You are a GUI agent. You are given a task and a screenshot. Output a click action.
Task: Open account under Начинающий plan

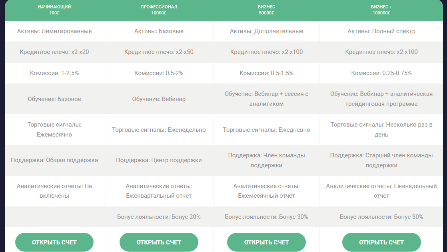point(54,242)
